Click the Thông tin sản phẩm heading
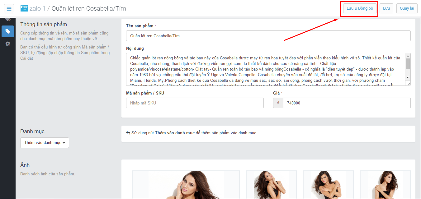This screenshot has width=421, height=199. click(44, 24)
